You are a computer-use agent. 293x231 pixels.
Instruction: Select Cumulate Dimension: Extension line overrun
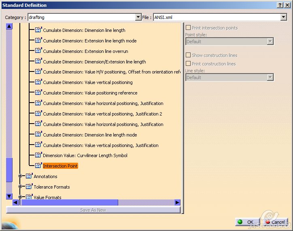point(85,51)
